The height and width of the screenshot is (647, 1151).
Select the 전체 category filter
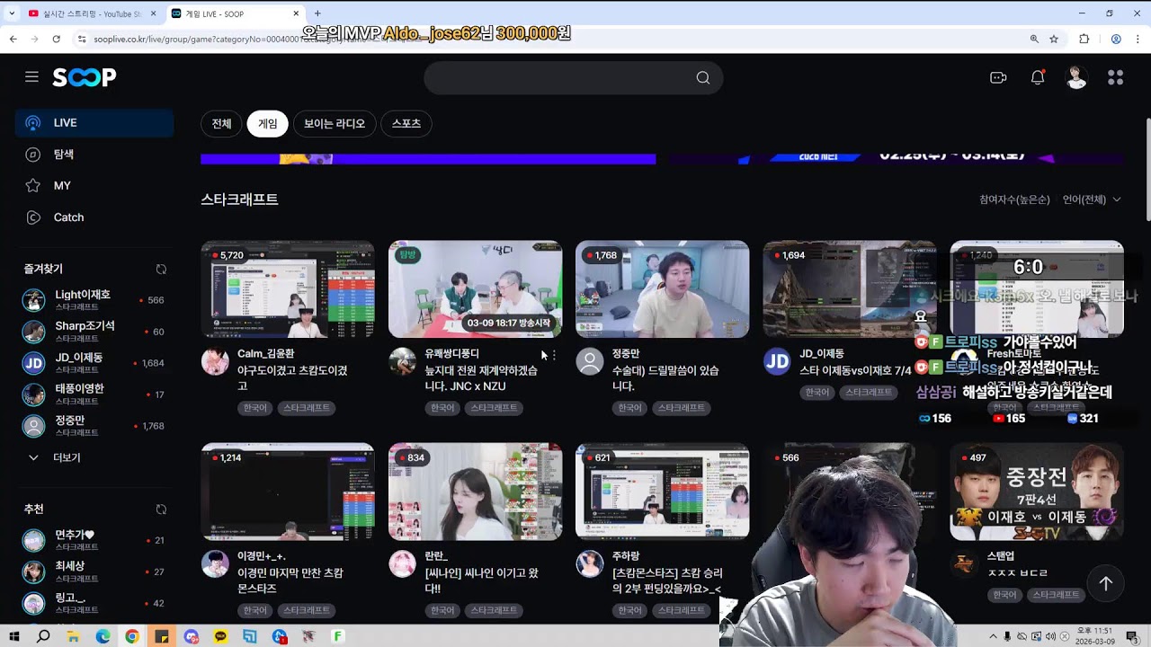221,124
